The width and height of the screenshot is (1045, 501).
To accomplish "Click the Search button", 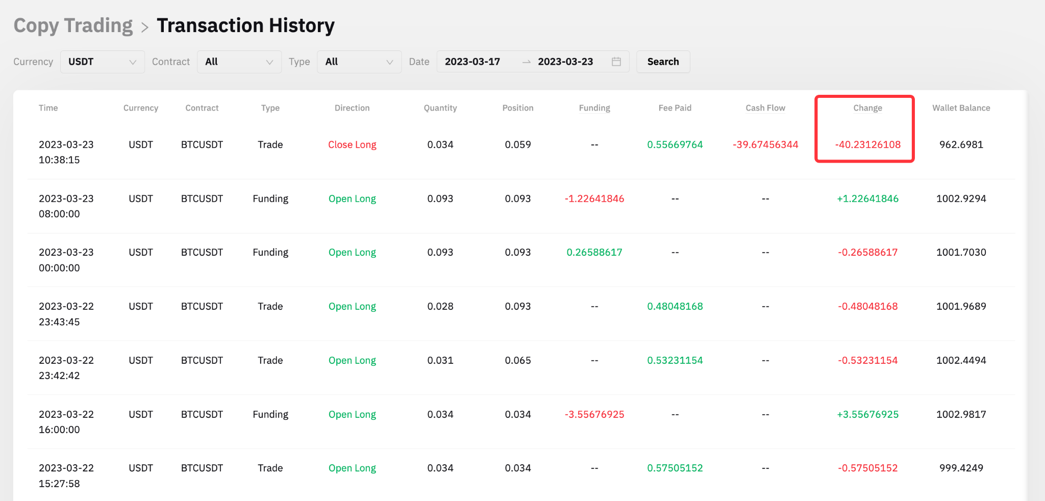I will (663, 62).
